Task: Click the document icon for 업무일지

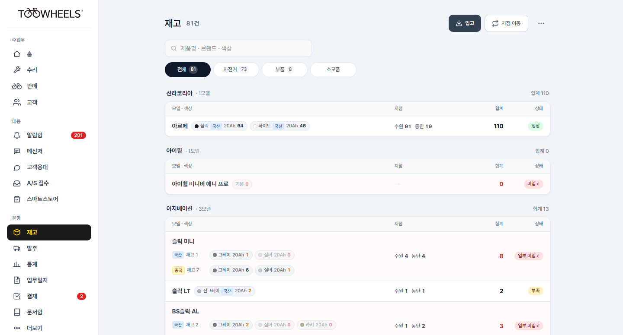Action: 17,280
